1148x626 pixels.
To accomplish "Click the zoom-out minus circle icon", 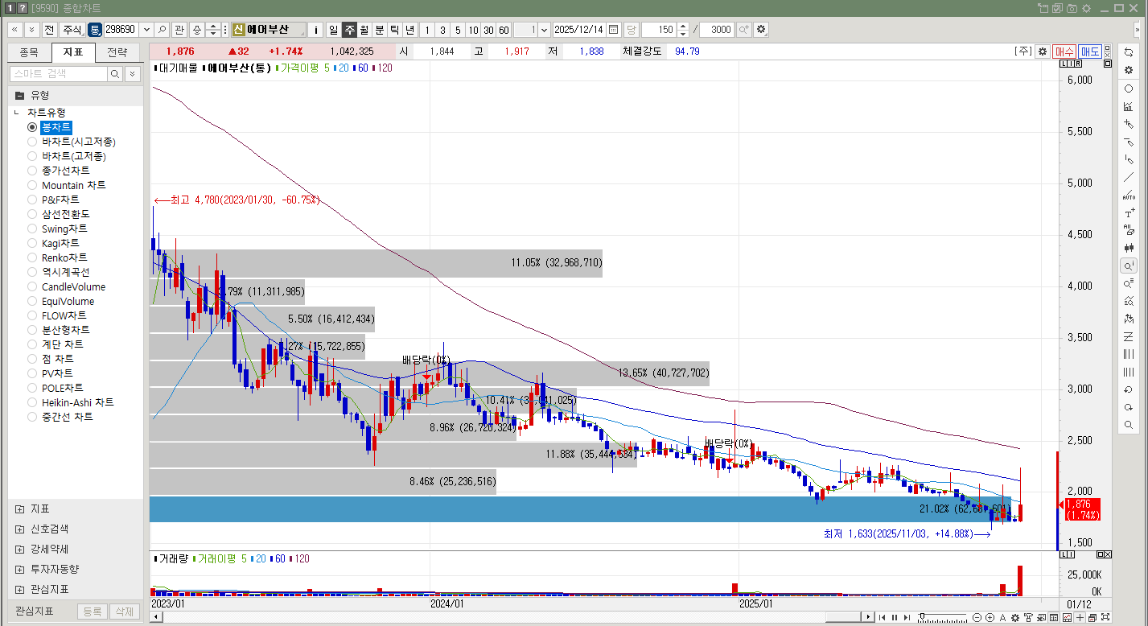I will [x=977, y=617].
